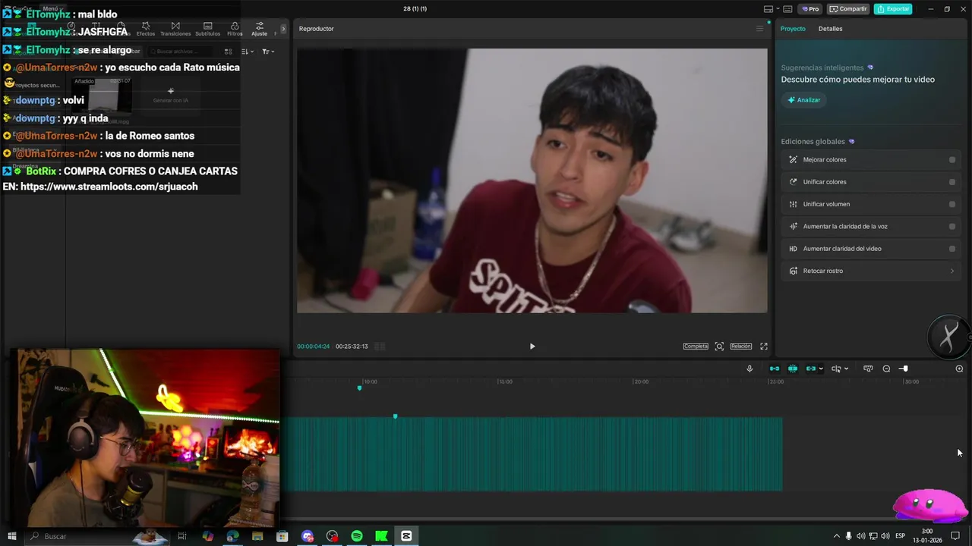Open the media sort dropdown

pos(248,52)
